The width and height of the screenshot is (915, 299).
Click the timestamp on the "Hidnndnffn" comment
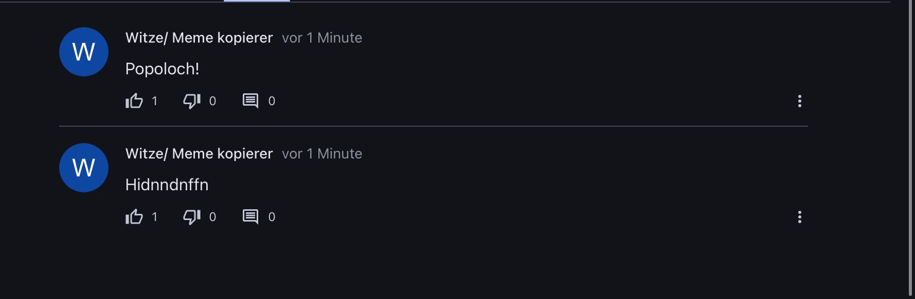point(322,154)
